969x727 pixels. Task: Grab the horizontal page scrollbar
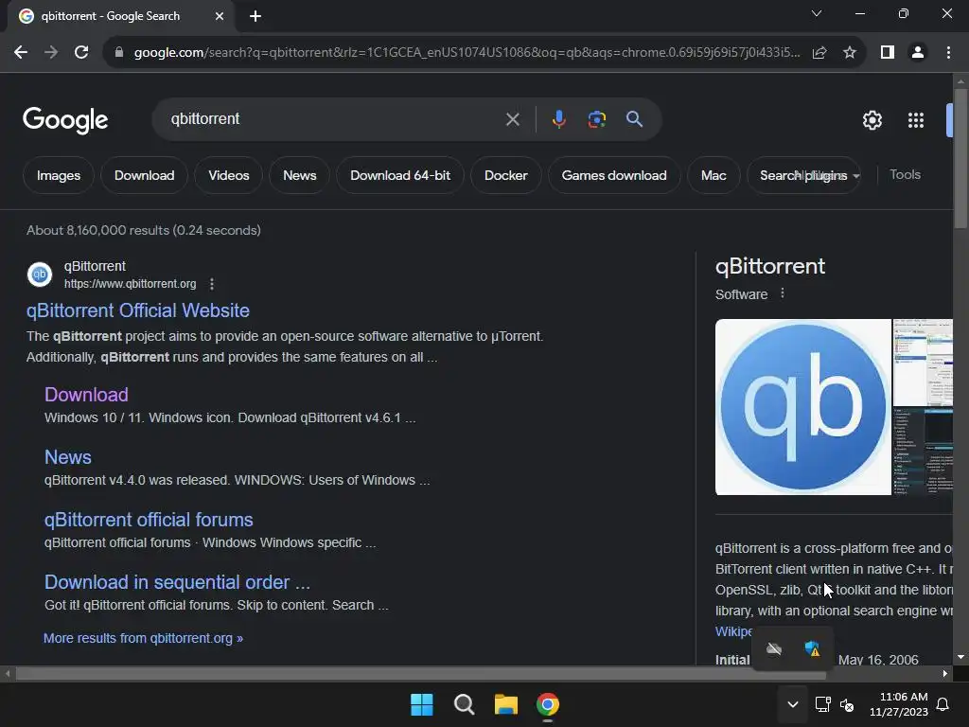click(x=420, y=674)
